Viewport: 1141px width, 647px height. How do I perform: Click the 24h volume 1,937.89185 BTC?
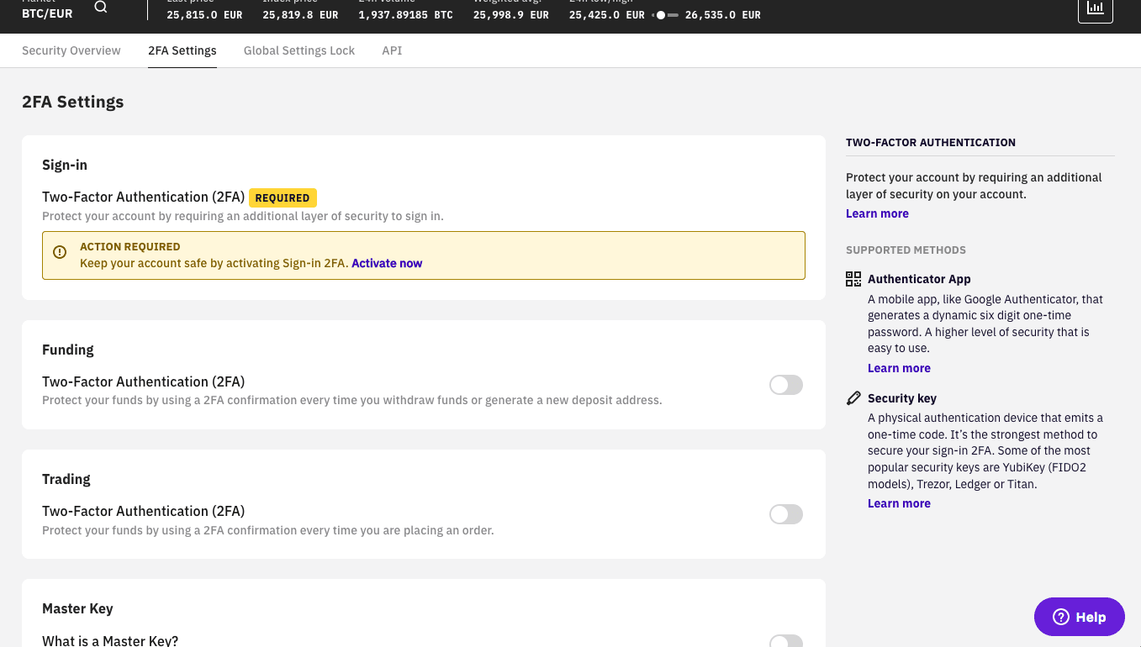pos(405,15)
